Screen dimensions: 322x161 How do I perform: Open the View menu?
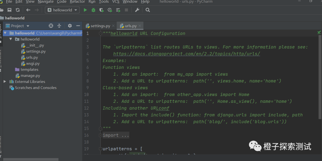(x=30, y=2)
